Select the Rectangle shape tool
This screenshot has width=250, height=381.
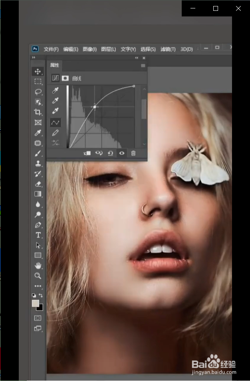click(x=38, y=255)
